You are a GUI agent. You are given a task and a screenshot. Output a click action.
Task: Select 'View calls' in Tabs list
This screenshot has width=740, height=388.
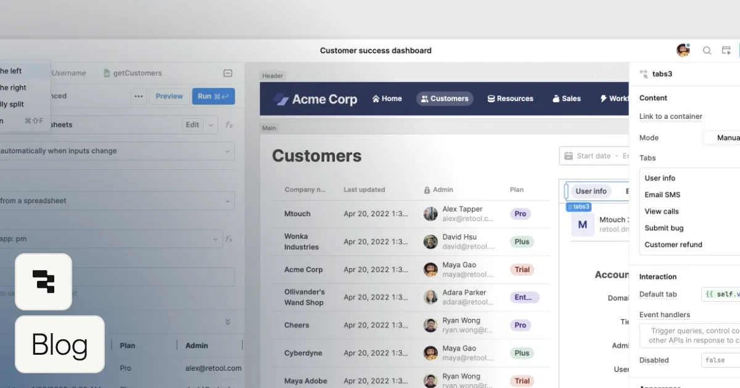(x=662, y=211)
